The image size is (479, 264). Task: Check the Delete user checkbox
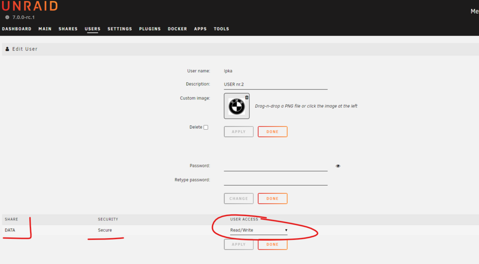206,127
